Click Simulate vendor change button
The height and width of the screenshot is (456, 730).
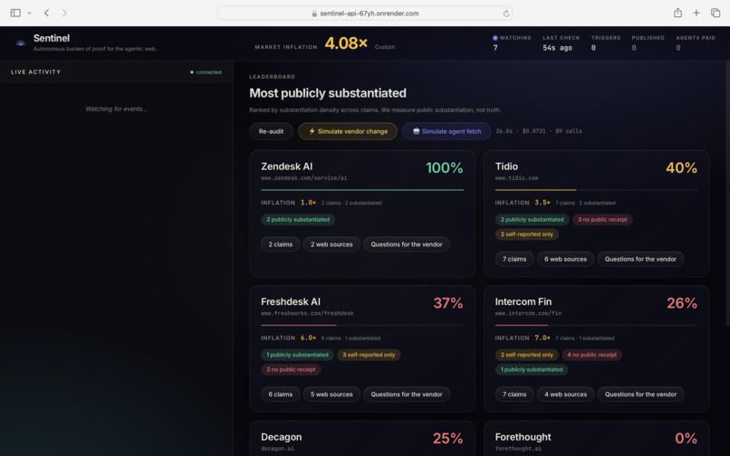348,131
